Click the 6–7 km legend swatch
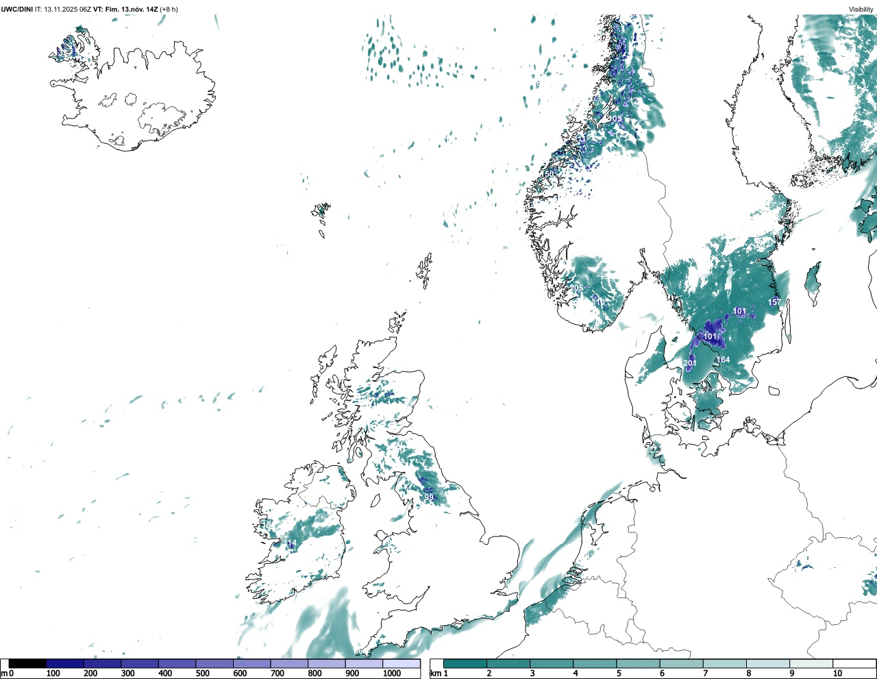The width and height of the screenshot is (877, 679). pyautogui.click(x=682, y=664)
